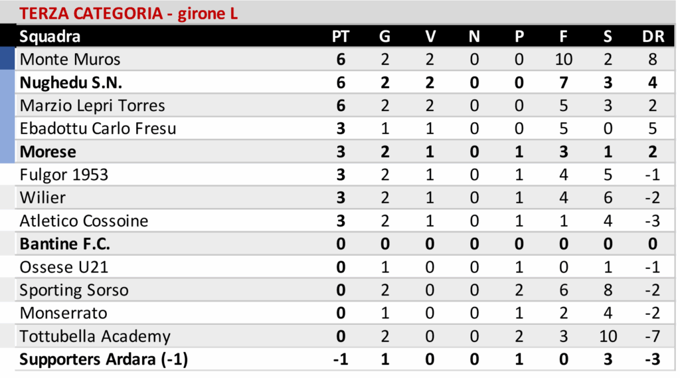Select the Monserrato team row

point(345,313)
